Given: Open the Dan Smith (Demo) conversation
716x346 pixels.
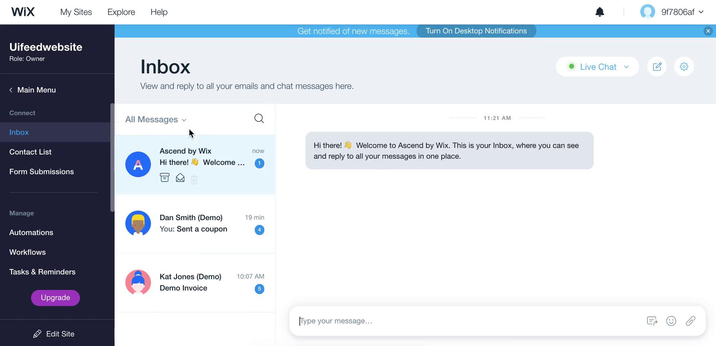Looking at the screenshot, I should coord(195,223).
